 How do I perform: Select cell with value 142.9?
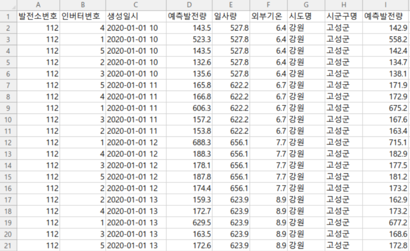(x=386, y=28)
